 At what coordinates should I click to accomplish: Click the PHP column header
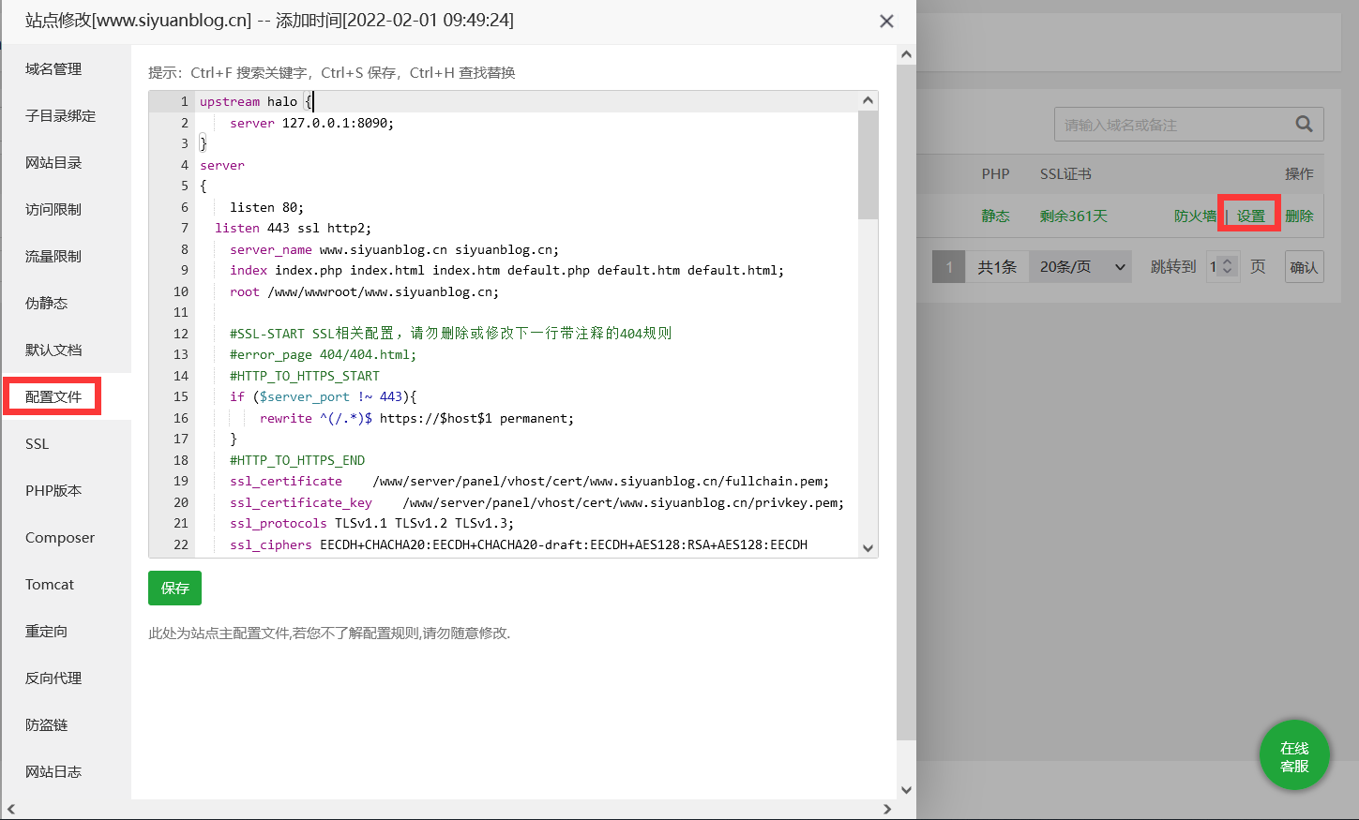coord(995,173)
